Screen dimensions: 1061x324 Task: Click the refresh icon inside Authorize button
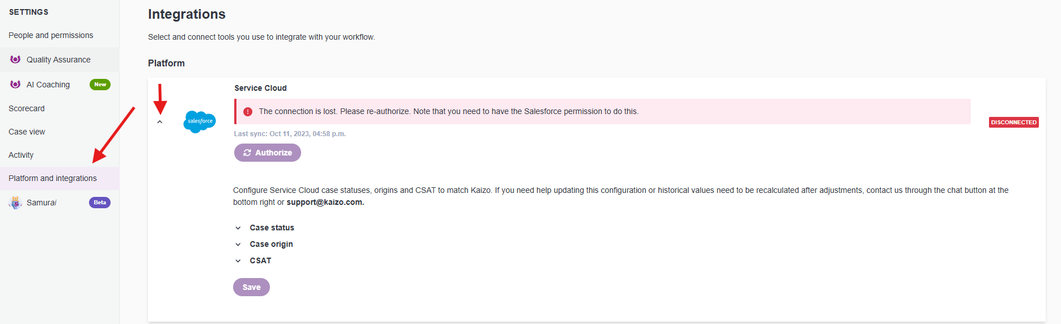(x=247, y=153)
